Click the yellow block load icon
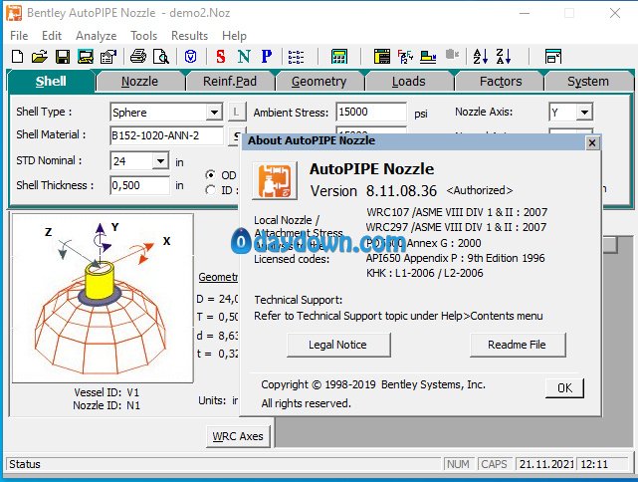638x482 pixels. pyautogui.click(x=428, y=57)
